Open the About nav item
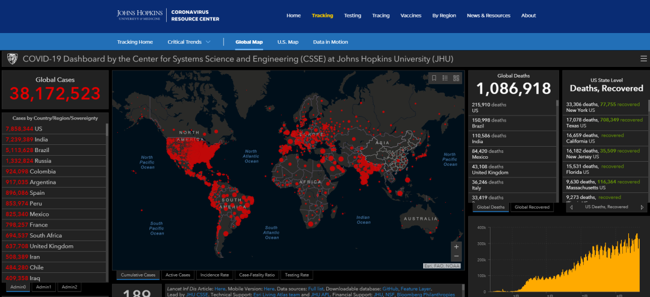This screenshot has height=297, width=650. point(528,15)
